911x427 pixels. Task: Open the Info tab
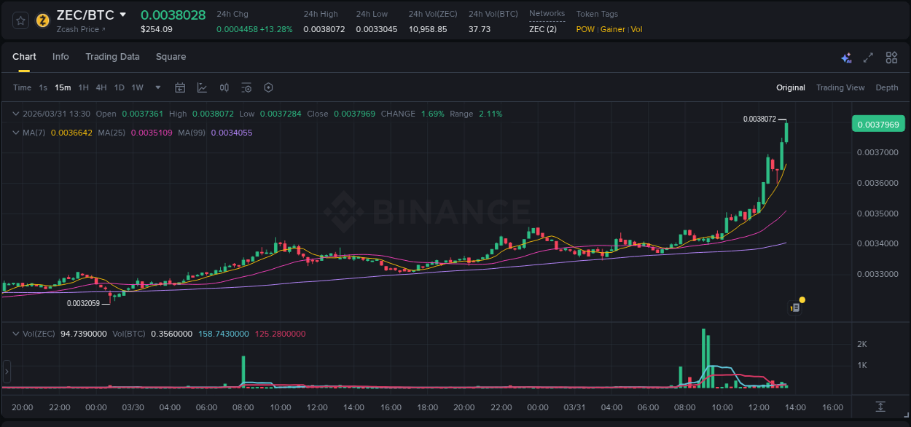60,57
